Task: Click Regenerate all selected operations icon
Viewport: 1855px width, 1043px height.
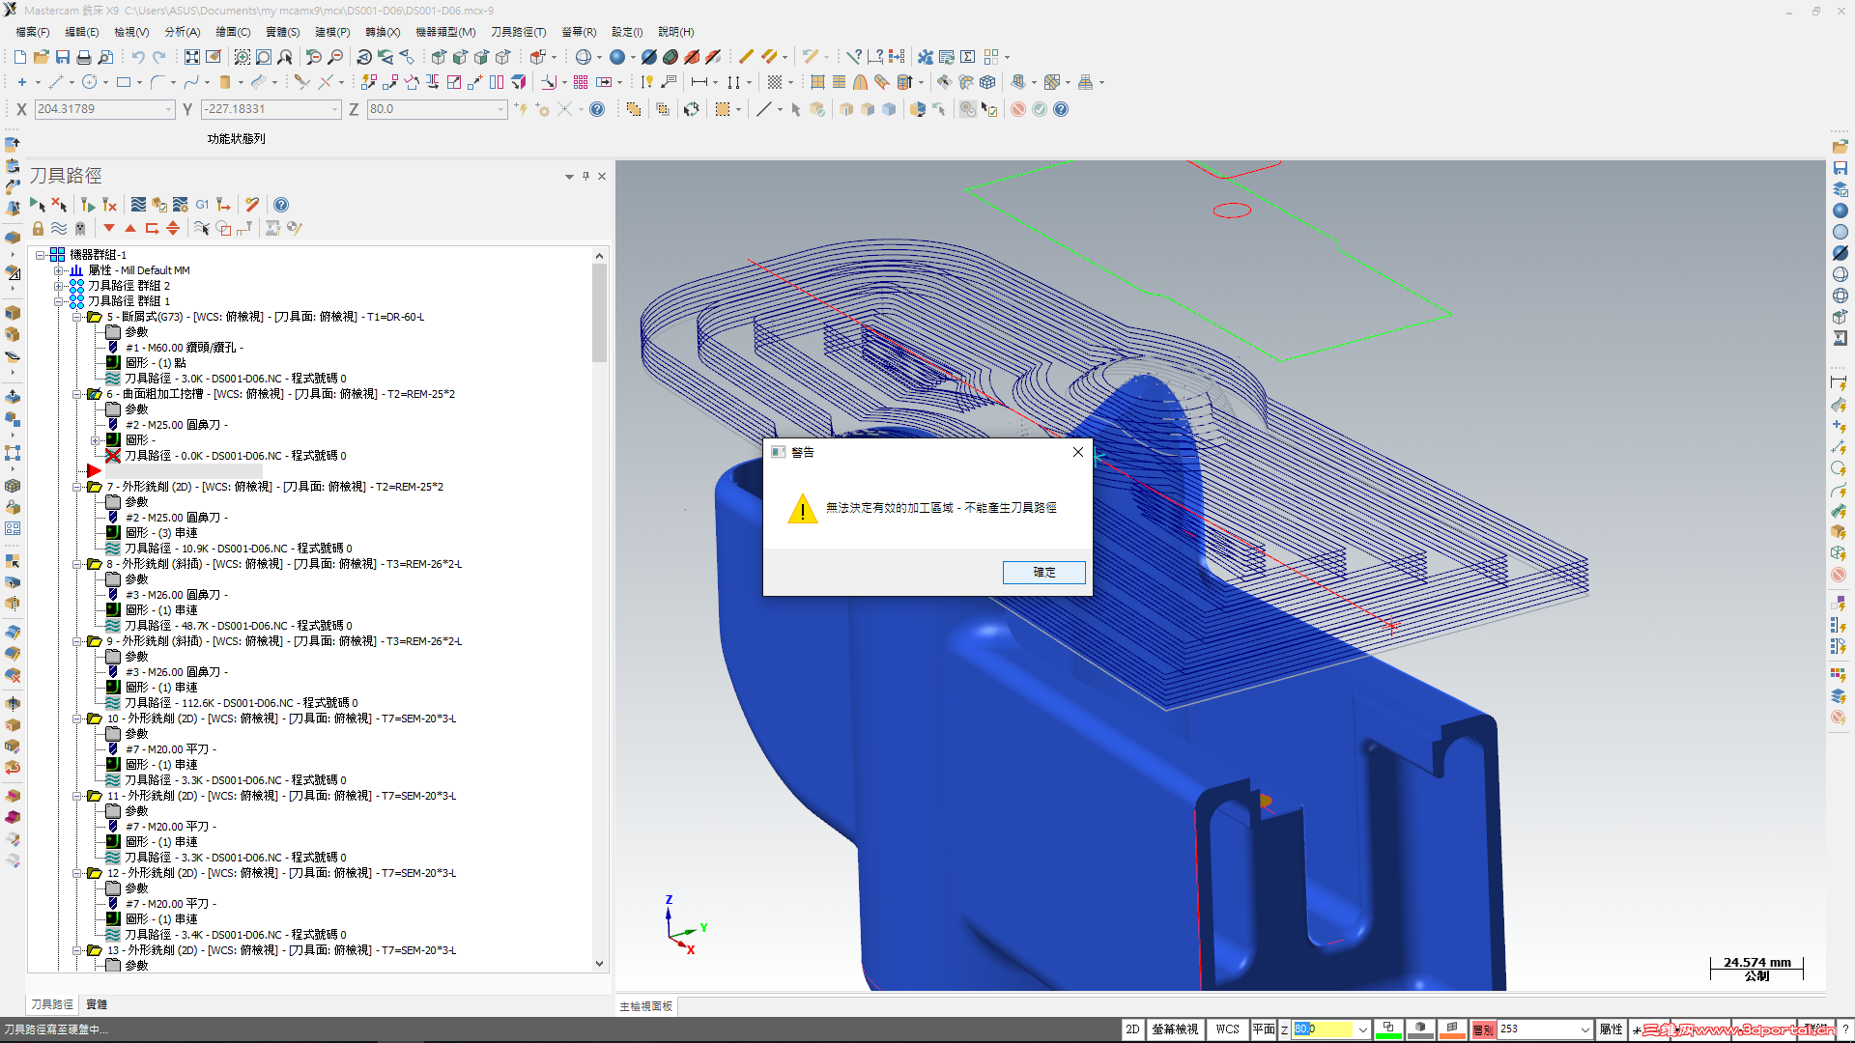Action: click(x=88, y=205)
